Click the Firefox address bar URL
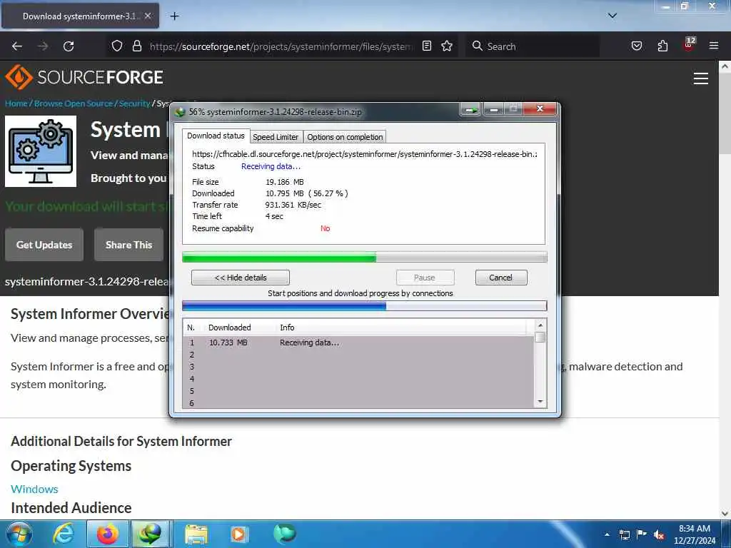This screenshot has width=731, height=548. click(x=281, y=46)
